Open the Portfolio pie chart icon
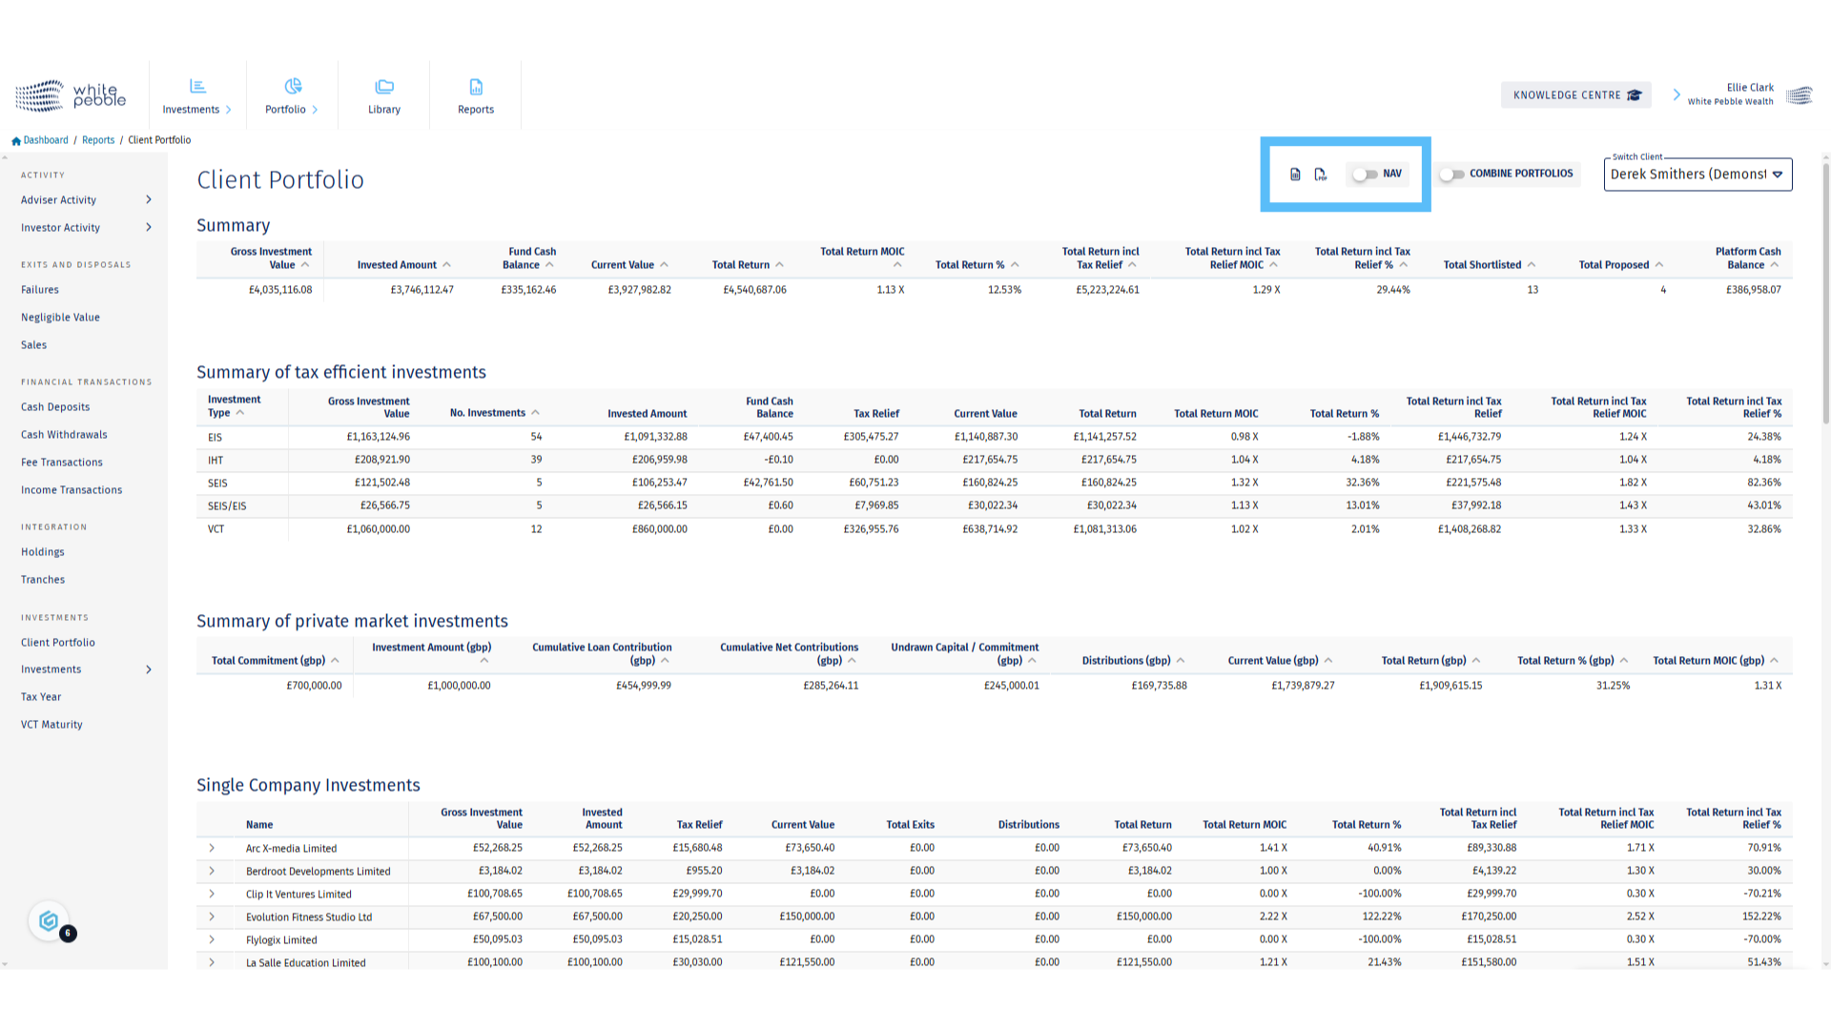The image size is (1831, 1030). coord(293,87)
